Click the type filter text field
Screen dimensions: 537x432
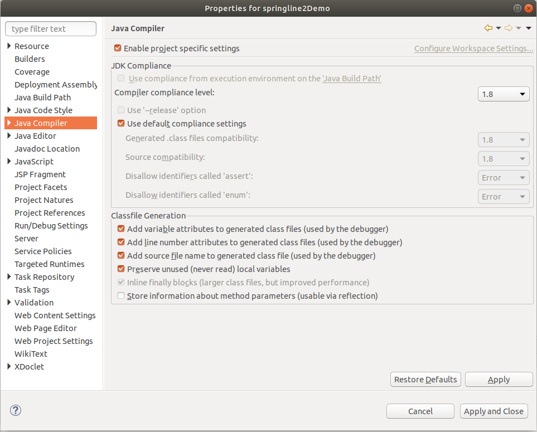tap(50, 29)
